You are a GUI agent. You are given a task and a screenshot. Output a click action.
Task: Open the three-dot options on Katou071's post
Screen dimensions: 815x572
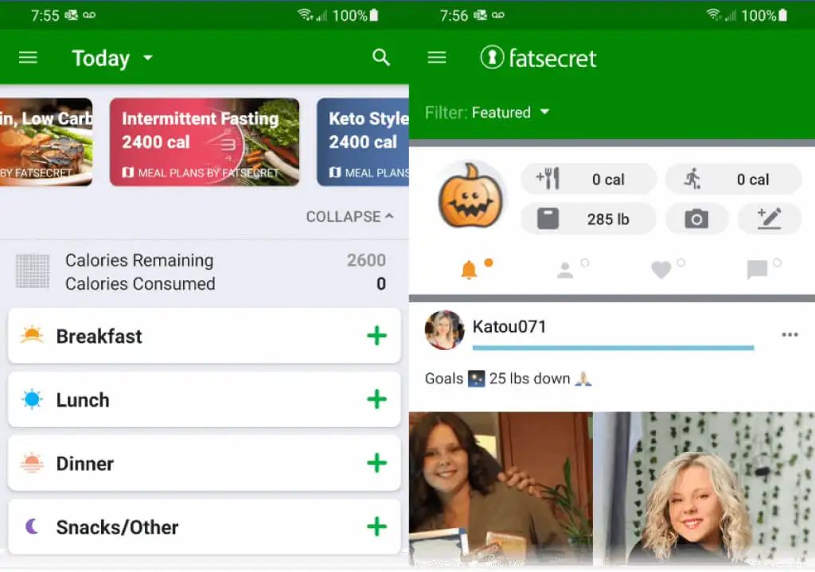pyautogui.click(x=790, y=334)
